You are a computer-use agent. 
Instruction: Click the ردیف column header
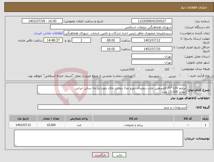point(205,118)
